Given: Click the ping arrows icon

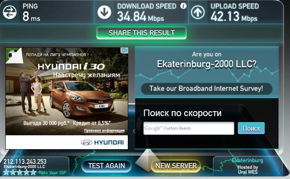Looking at the screenshot, I should point(9,12).
